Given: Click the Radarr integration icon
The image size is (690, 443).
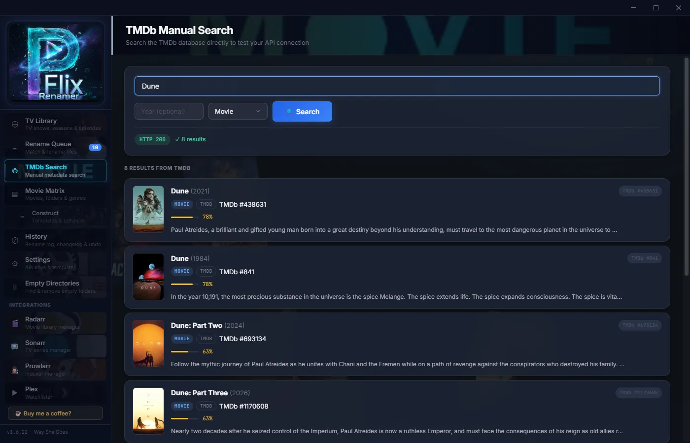Looking at the screenshot, I should coord(15,323).
